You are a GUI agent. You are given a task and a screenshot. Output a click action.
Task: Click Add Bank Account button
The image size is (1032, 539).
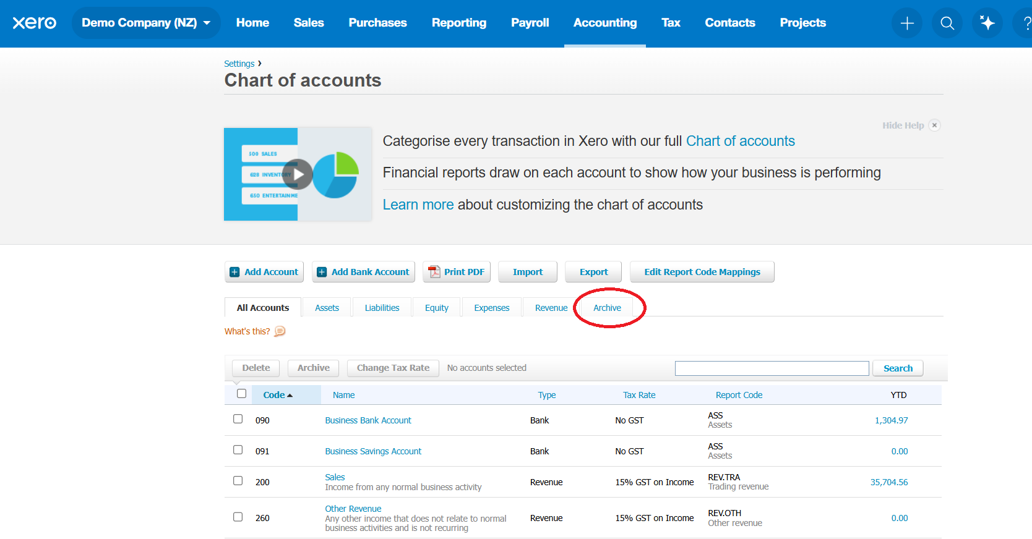[363, 272]
